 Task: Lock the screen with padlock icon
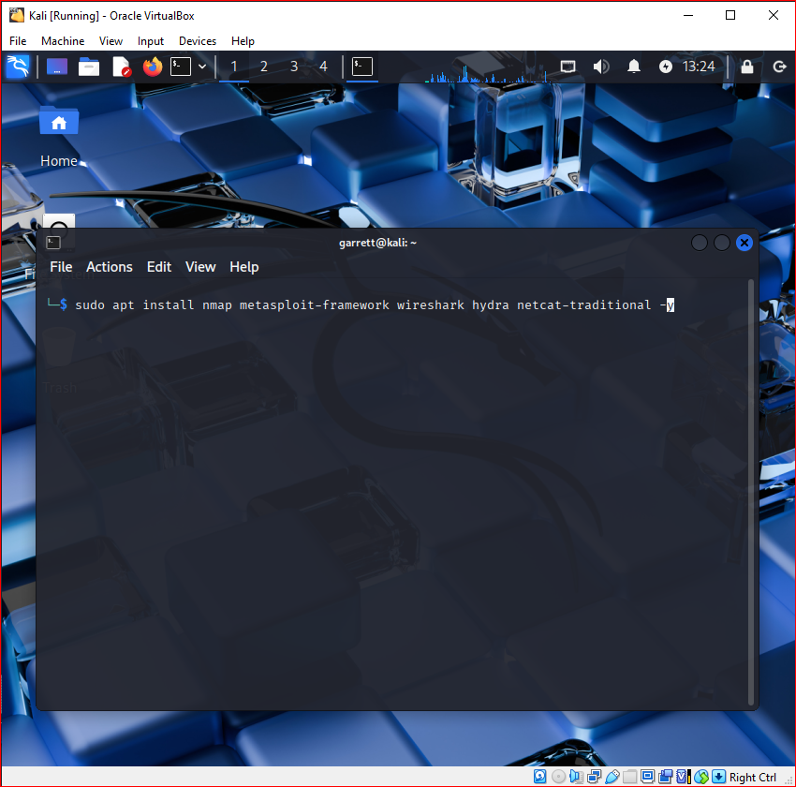(x=747, y=67)
